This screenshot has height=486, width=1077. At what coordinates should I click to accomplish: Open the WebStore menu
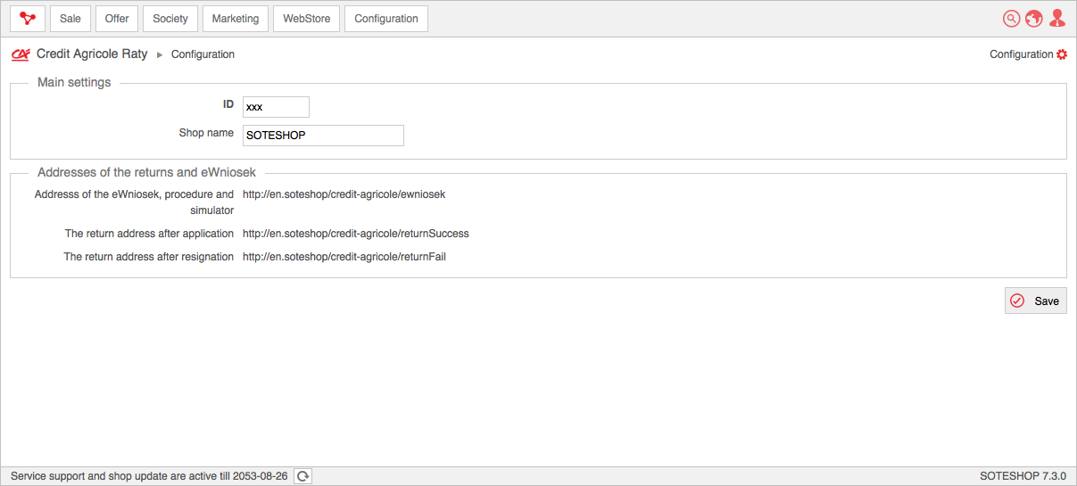pyautogui.click(x=307, y=19)
